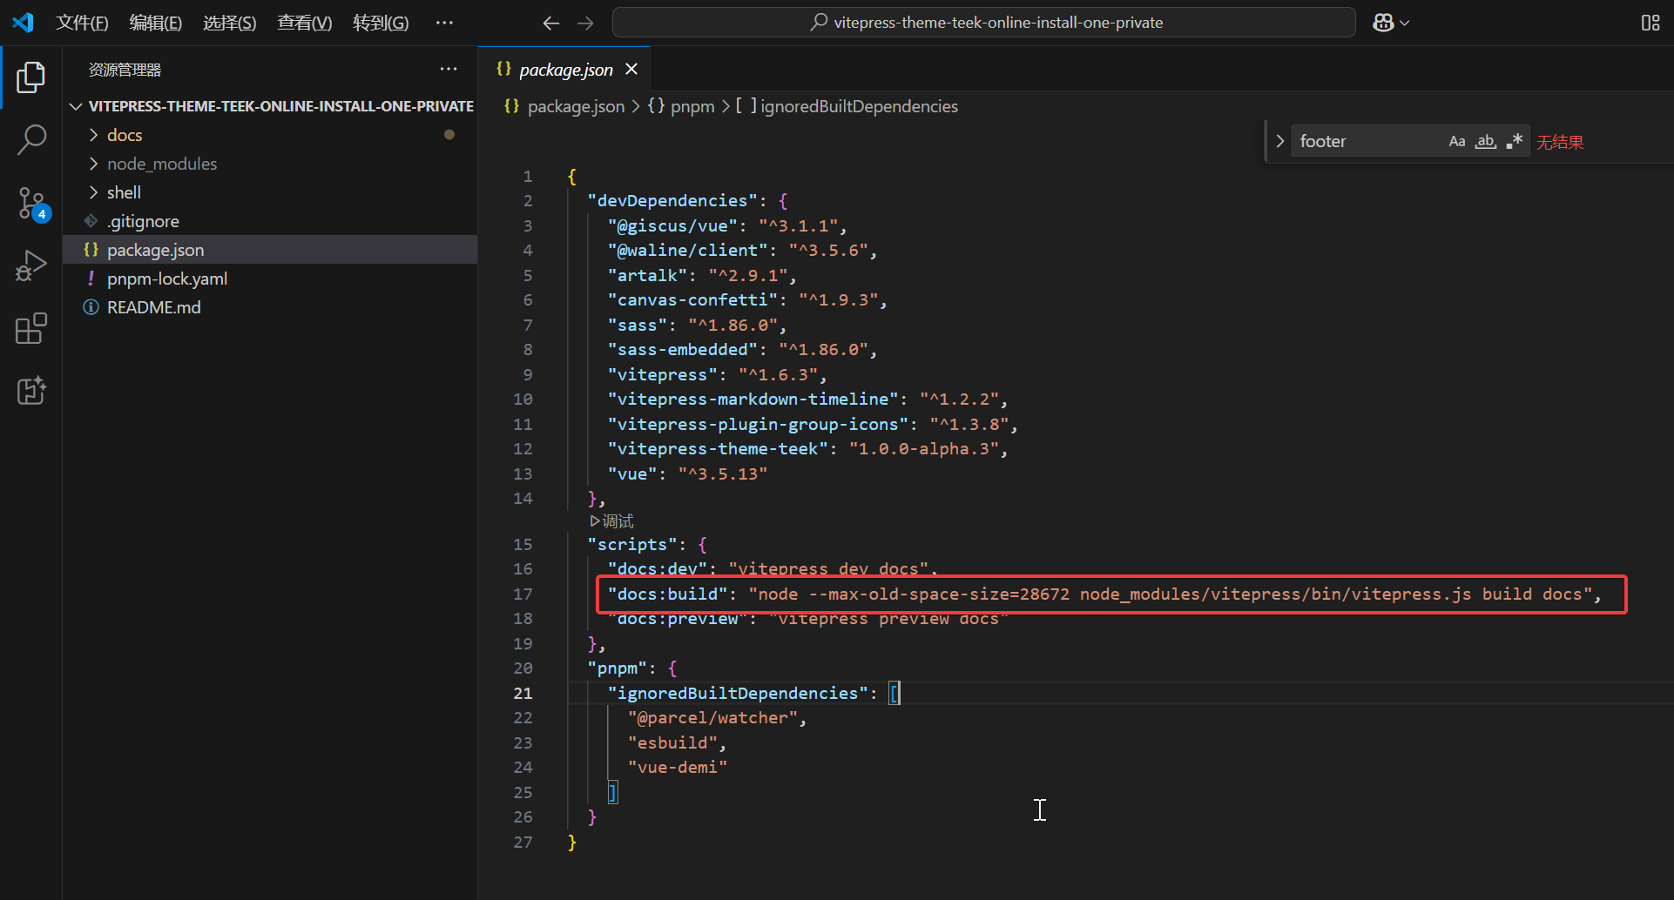
Task: Show more menus via the title bar ellipsis
Action: click(x=444, y=23)
